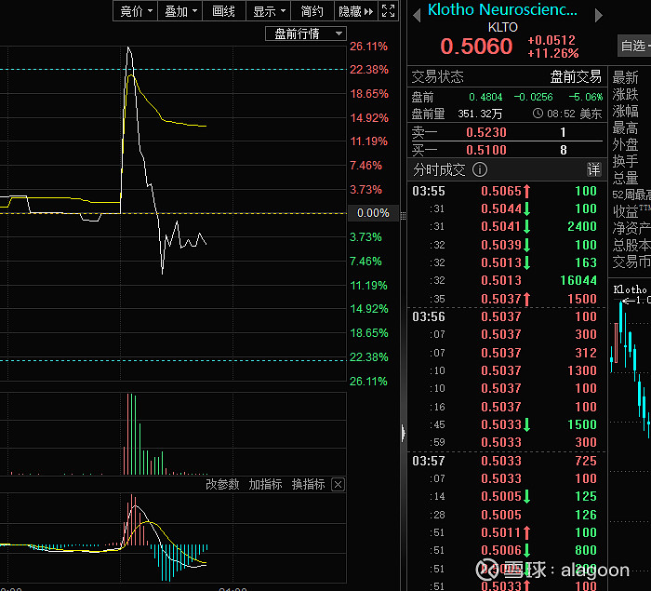
Task: Click the Klotho Neuroscienc... stock title
Action: point(502,9)
